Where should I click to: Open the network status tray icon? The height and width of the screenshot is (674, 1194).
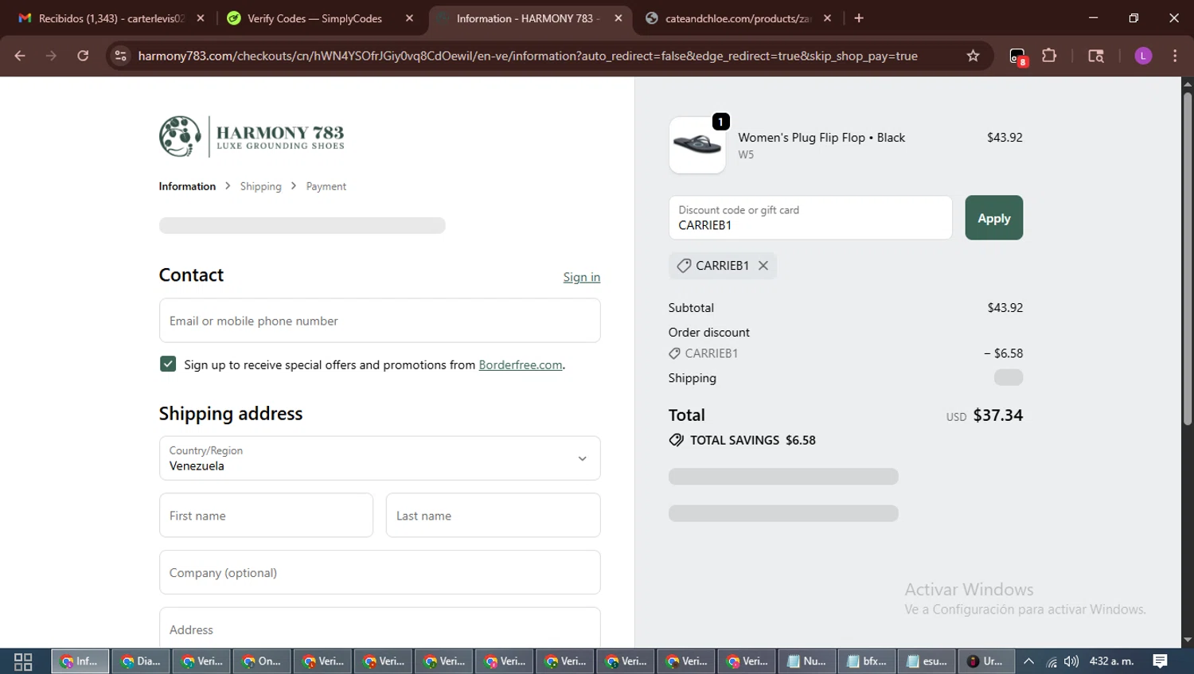click(x=1052, y=661)
